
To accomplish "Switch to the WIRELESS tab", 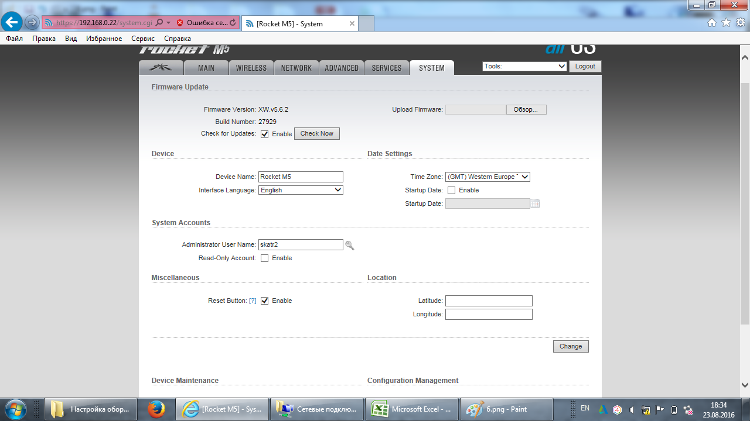I will click(251, 68).
